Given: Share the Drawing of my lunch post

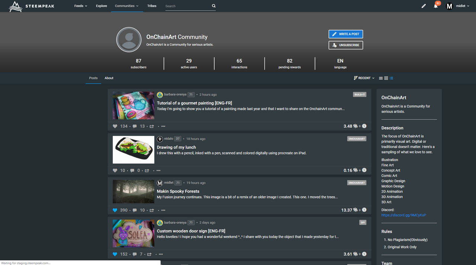Looking at the screenshot, I should click(147, 170).
